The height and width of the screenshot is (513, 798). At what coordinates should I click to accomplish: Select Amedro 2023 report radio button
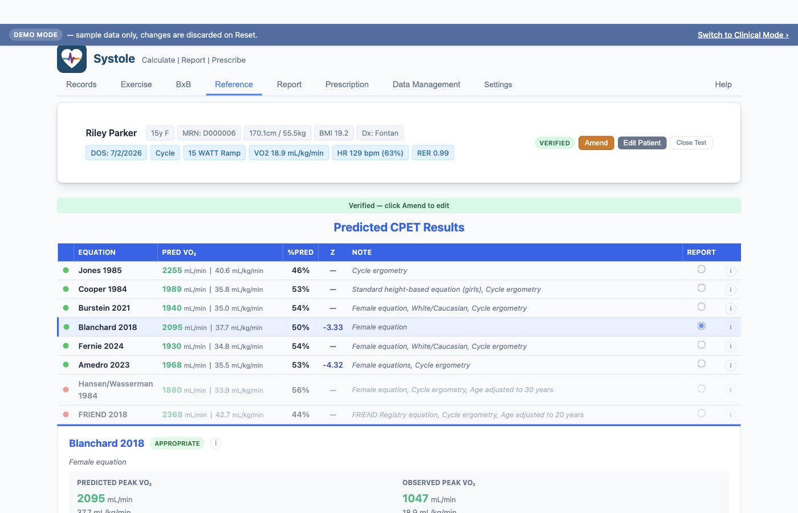pyautogui.click(x=702, y=364)
